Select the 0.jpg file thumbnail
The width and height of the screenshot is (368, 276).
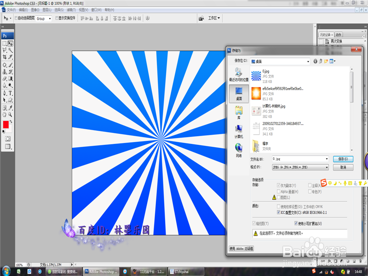click(256, 76)
